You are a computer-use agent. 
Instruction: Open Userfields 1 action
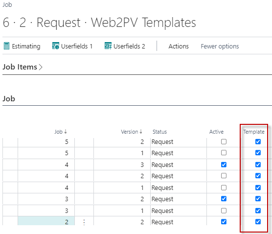tap(72, 46)
